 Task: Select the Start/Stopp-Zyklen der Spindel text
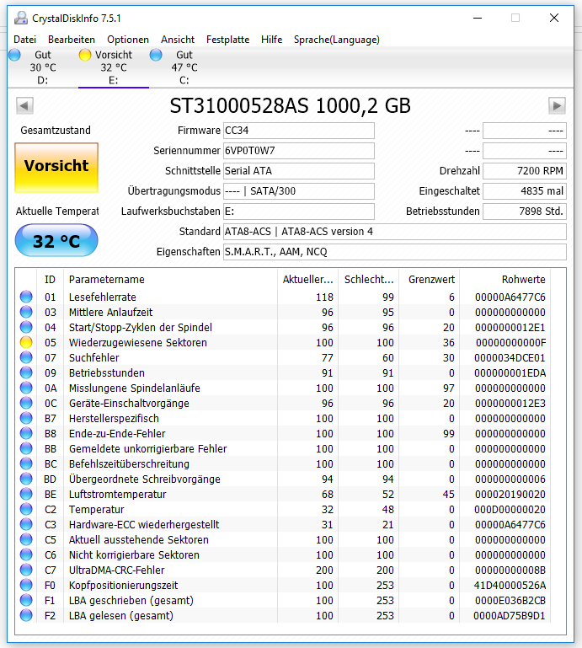(141, 327)
